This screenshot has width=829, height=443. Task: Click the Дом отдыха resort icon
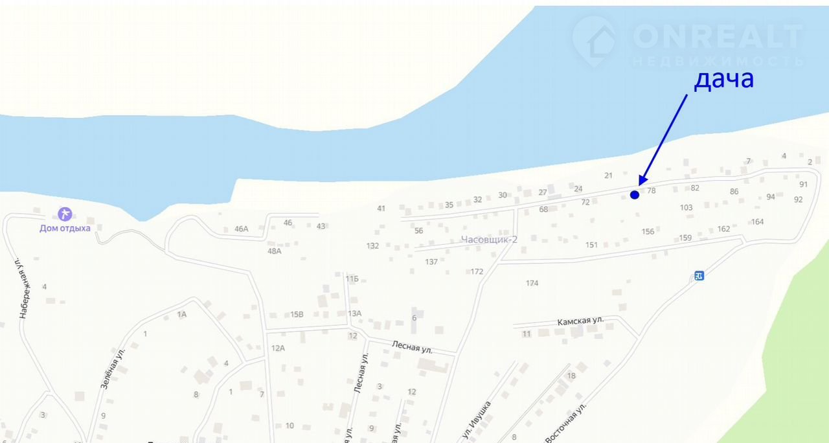(x=65, y=214)
